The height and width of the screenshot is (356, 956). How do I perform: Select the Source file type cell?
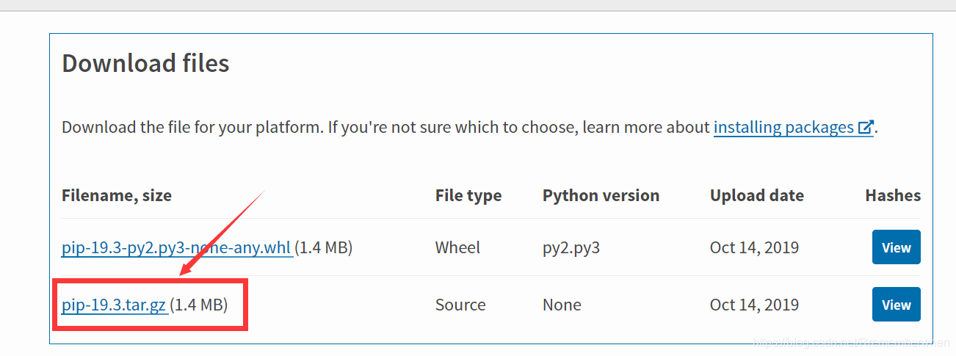tap(460, 305)
